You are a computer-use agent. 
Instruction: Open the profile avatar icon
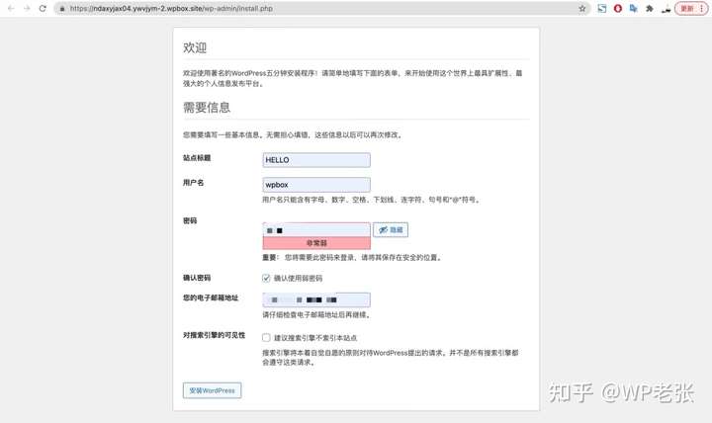tap(666, 9)
